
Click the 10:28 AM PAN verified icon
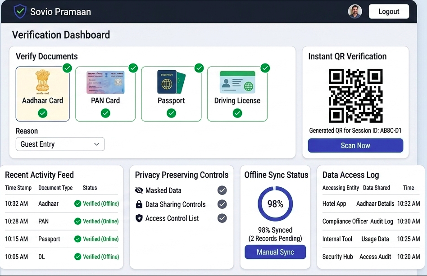77,221
